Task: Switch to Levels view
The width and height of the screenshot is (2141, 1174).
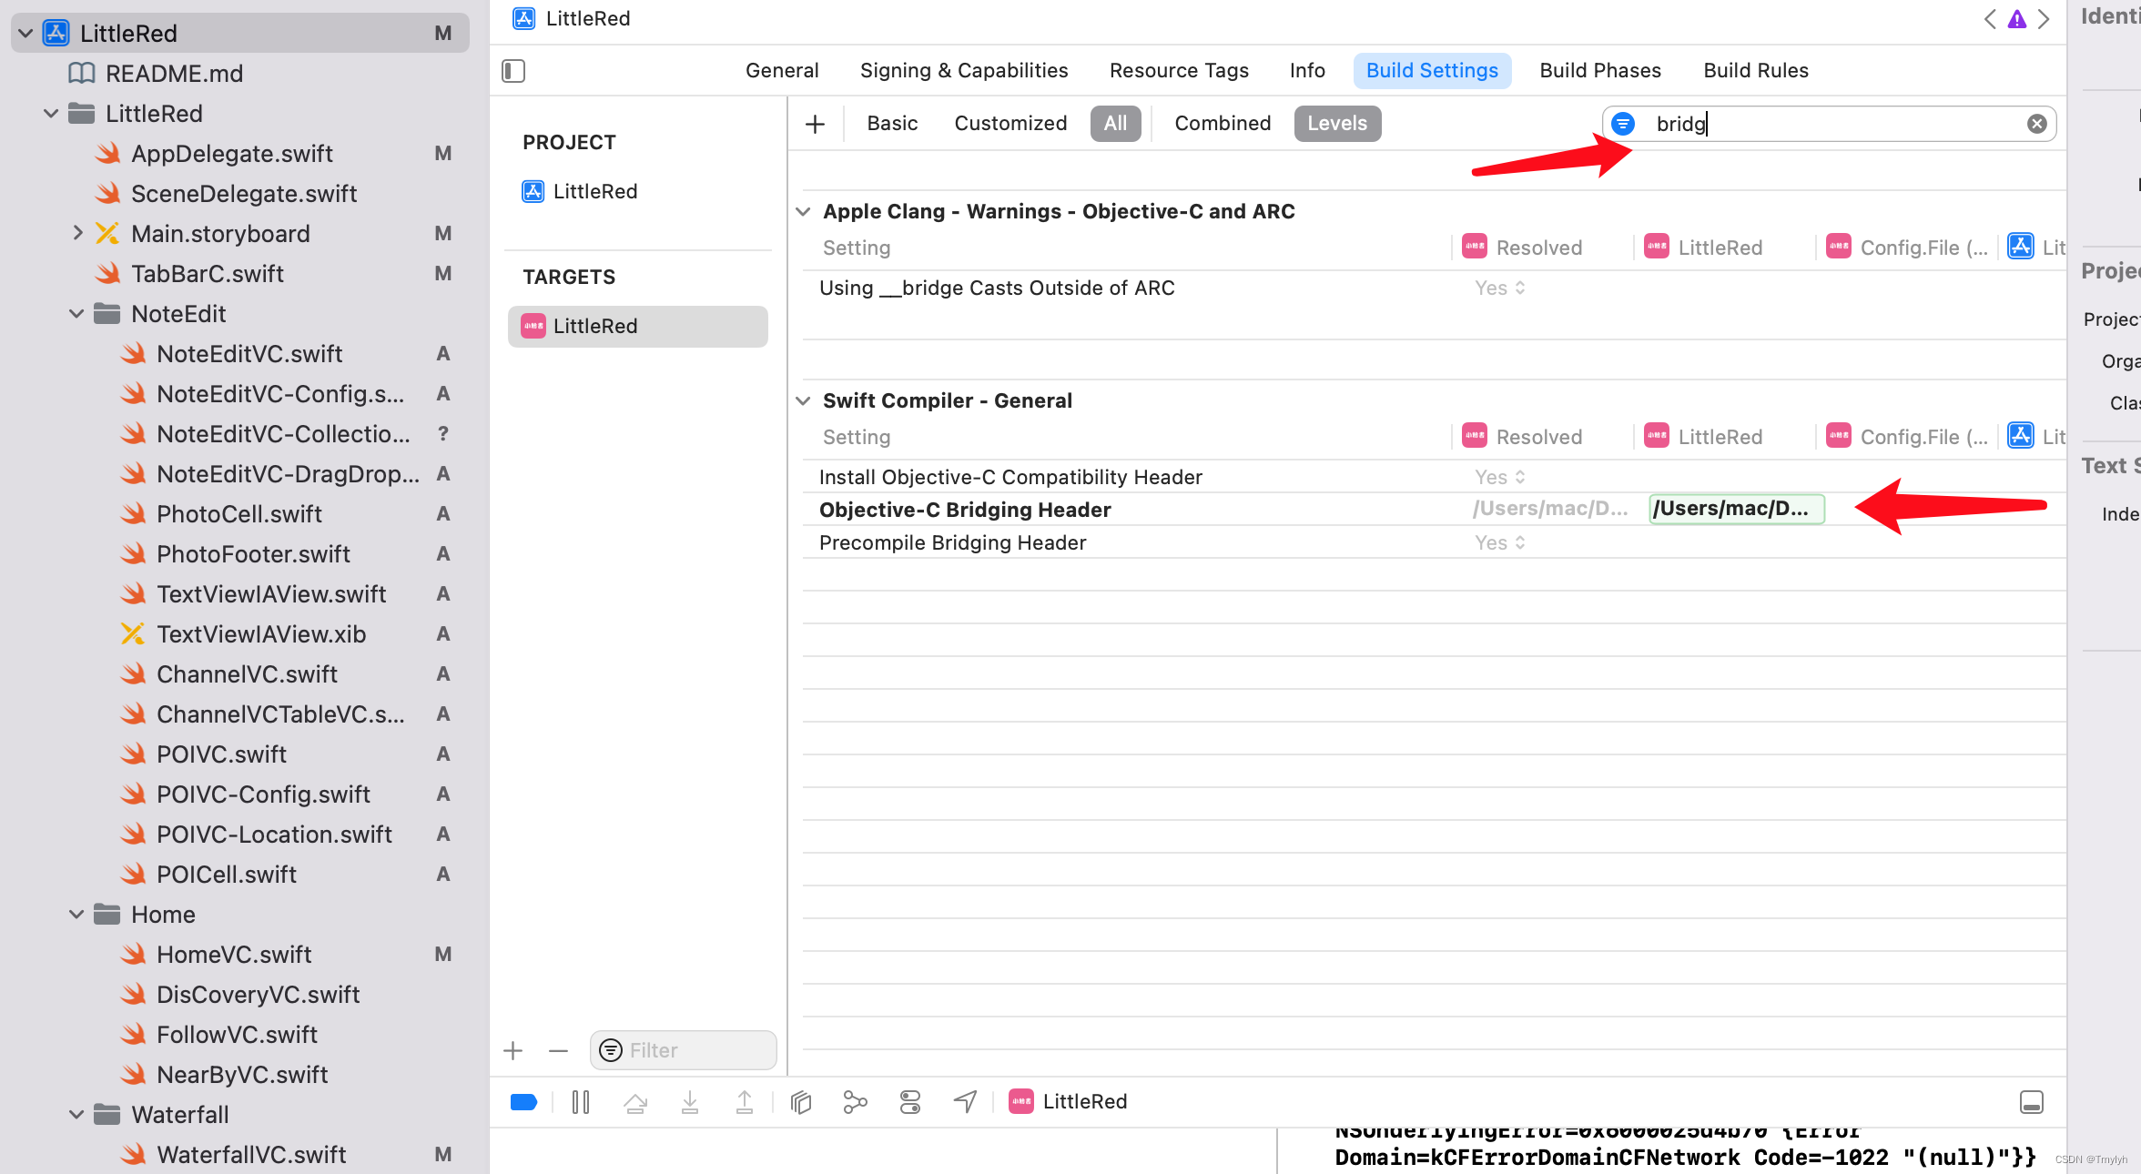Action: [1337, 124]
